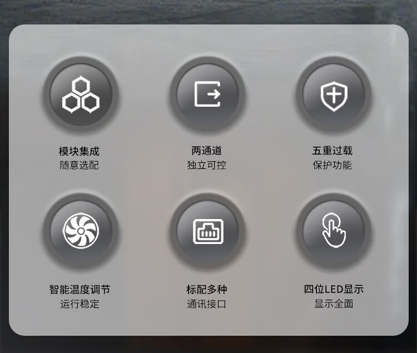Click the dark ring around the shield button
Viewport: 417px width, 353px height.
pos(334,61)
